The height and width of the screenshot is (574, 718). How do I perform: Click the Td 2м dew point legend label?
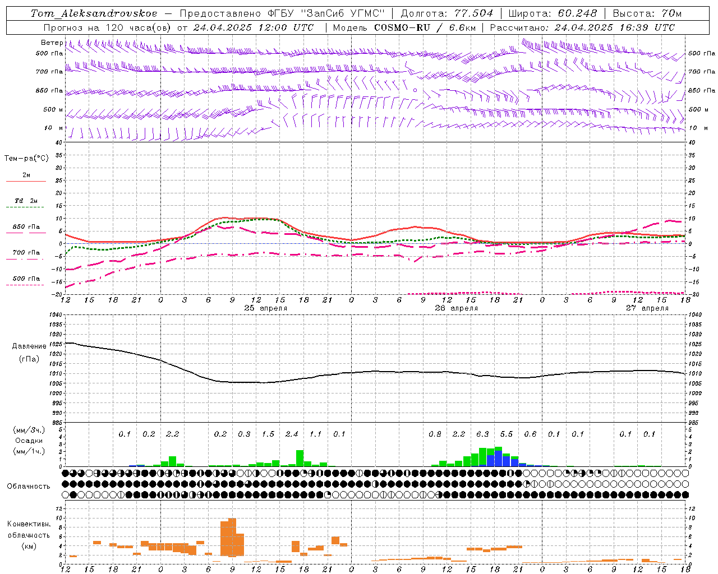click(26, 201)
